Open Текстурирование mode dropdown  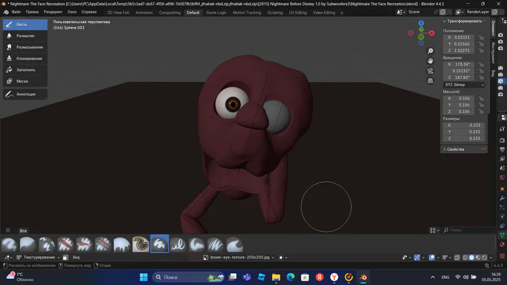[38, 257]
